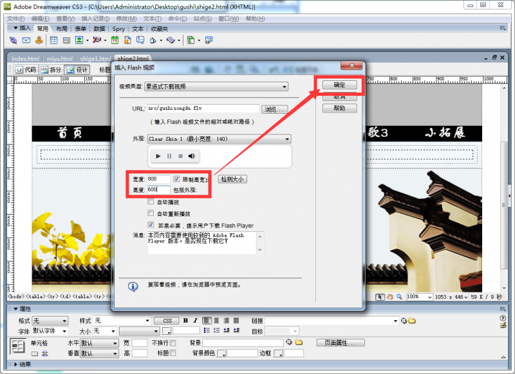515x374 pixels.
Task: Click the Comment icon in the Insert bar
Action: (x=140, y=40)
